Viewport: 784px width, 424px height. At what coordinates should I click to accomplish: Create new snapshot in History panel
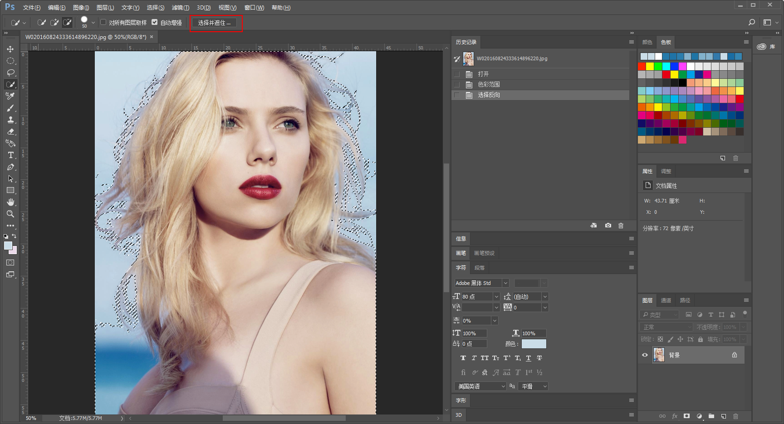(x=608, y=226)
